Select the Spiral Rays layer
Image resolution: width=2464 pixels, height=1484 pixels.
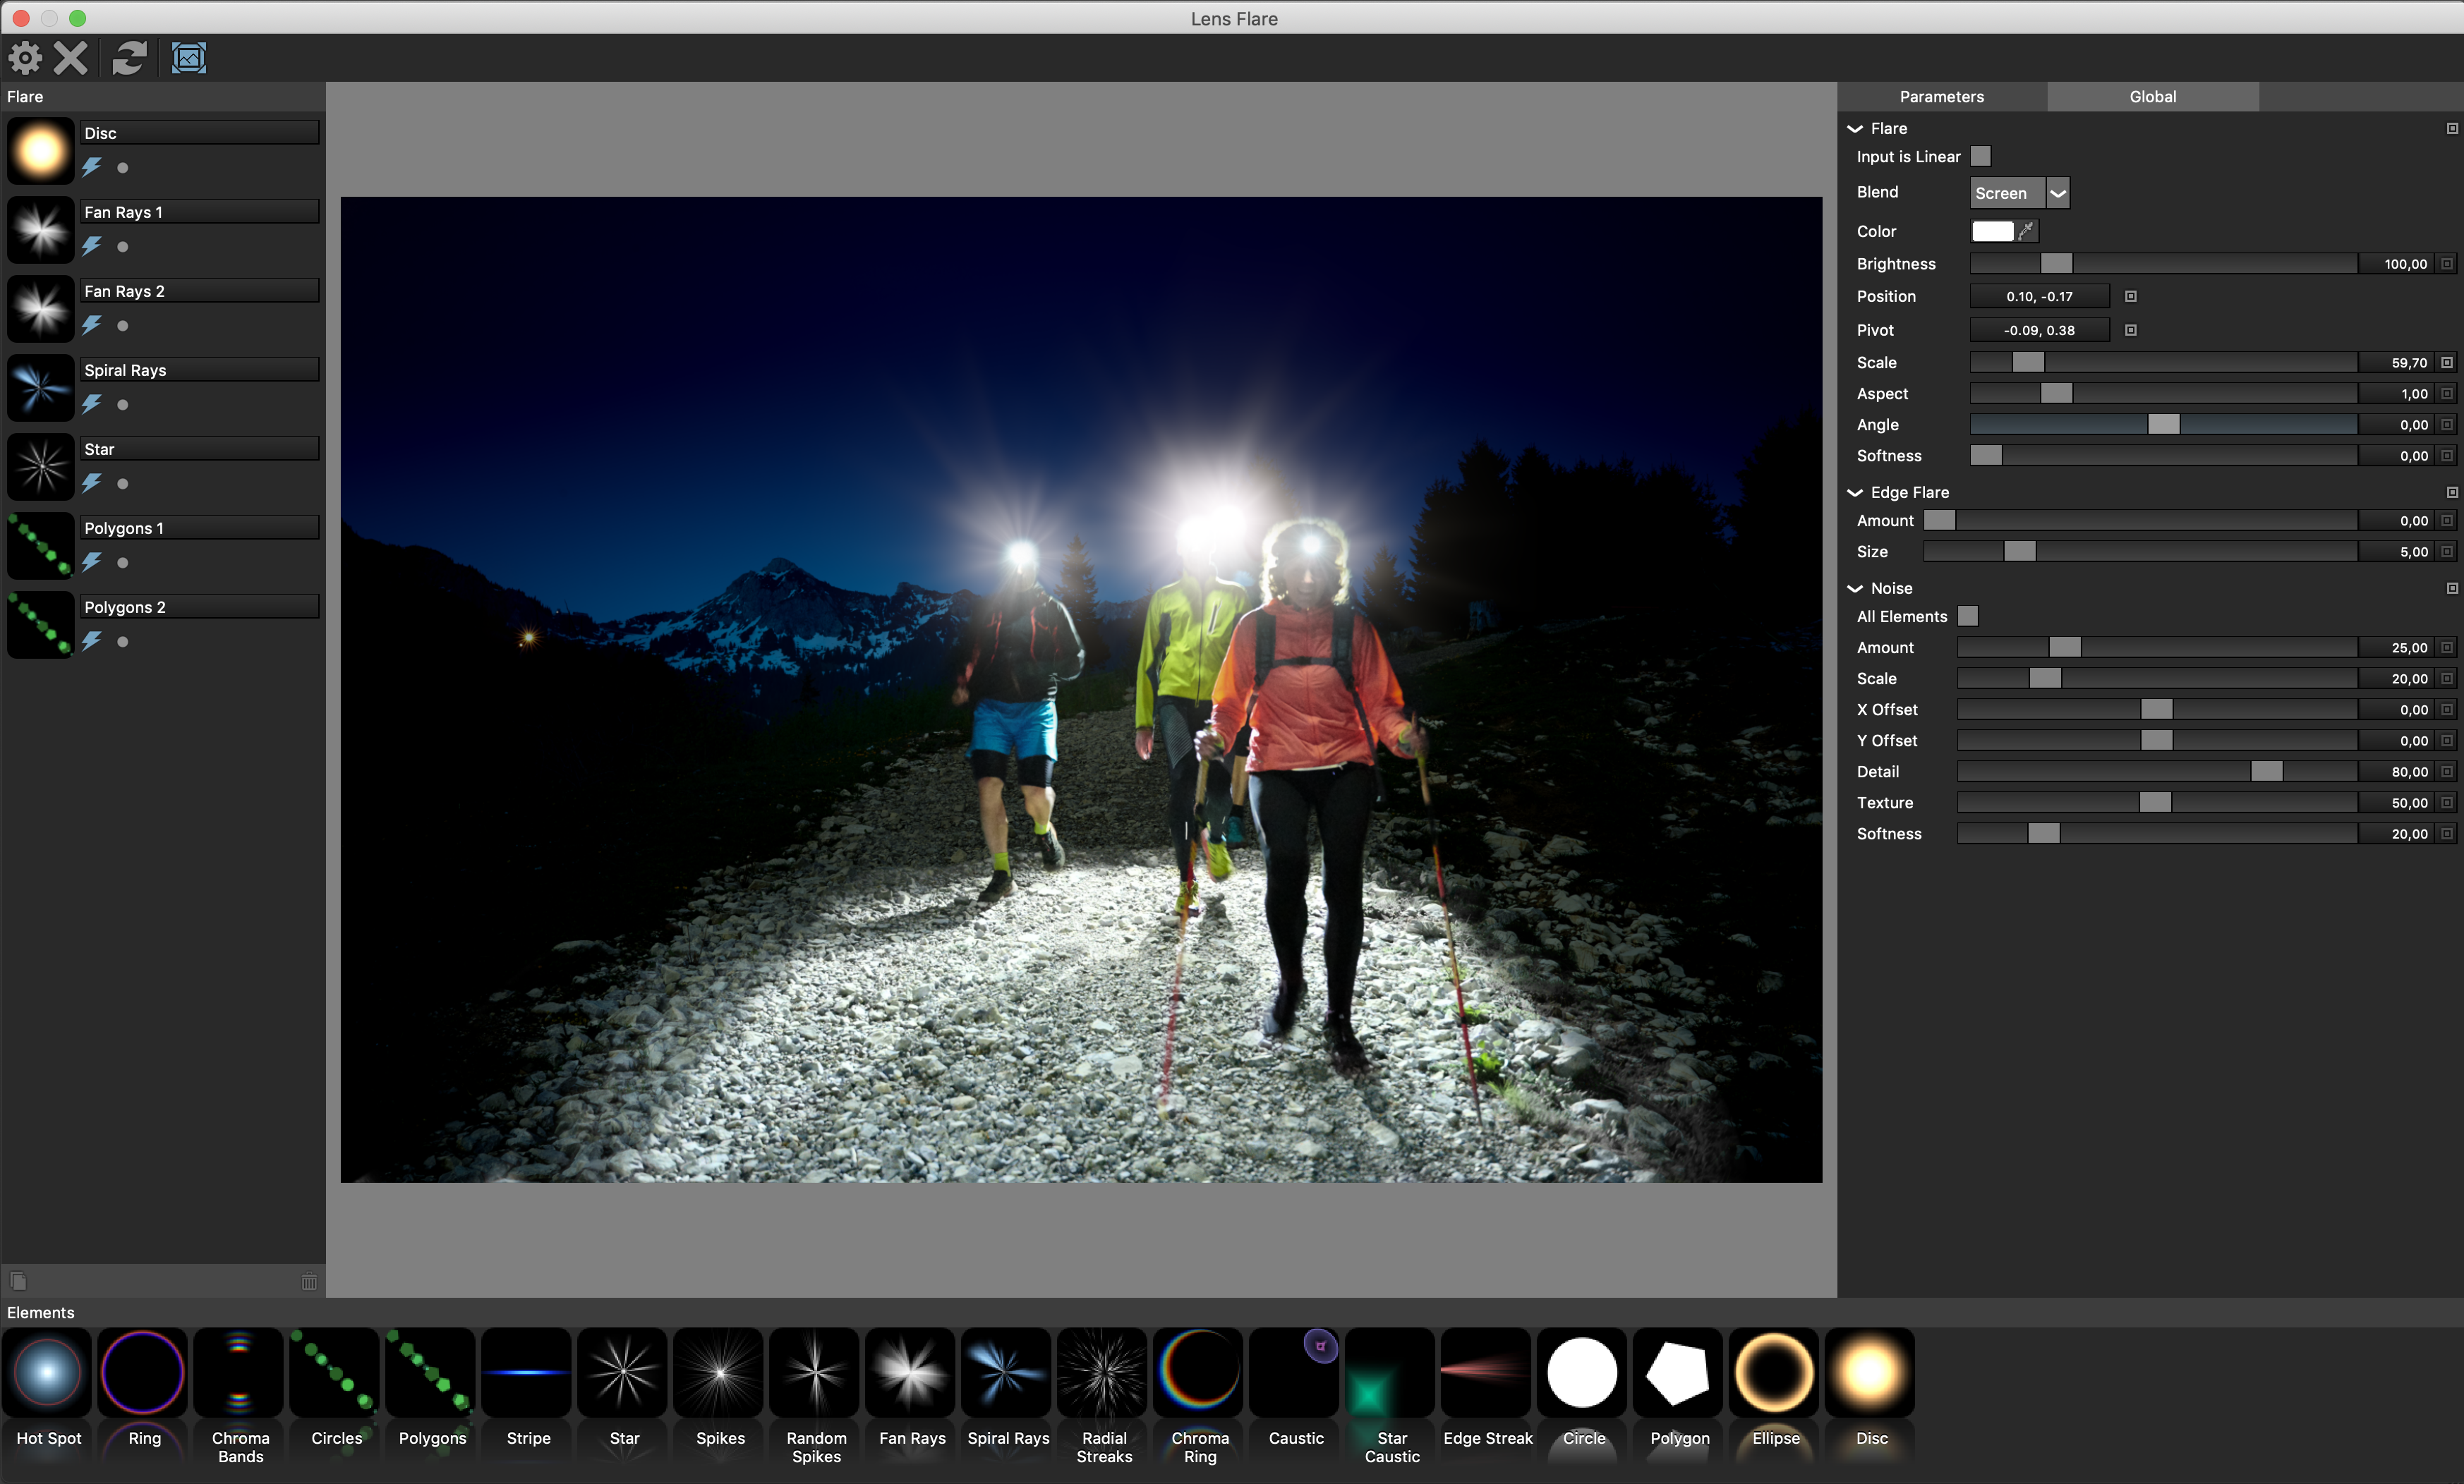(200, 370)
